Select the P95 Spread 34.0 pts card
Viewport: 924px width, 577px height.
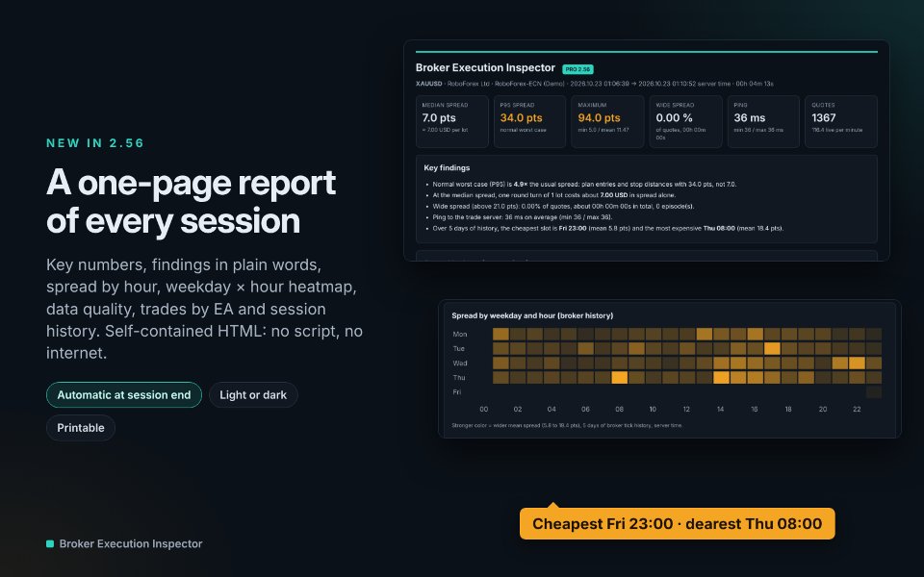(x=529, y=121)
